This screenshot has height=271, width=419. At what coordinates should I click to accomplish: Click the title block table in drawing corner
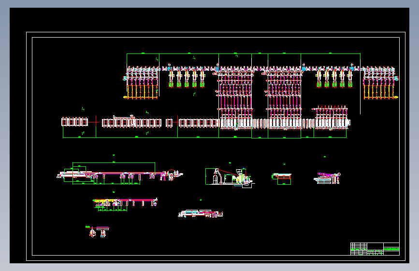(x=375, y=249)
